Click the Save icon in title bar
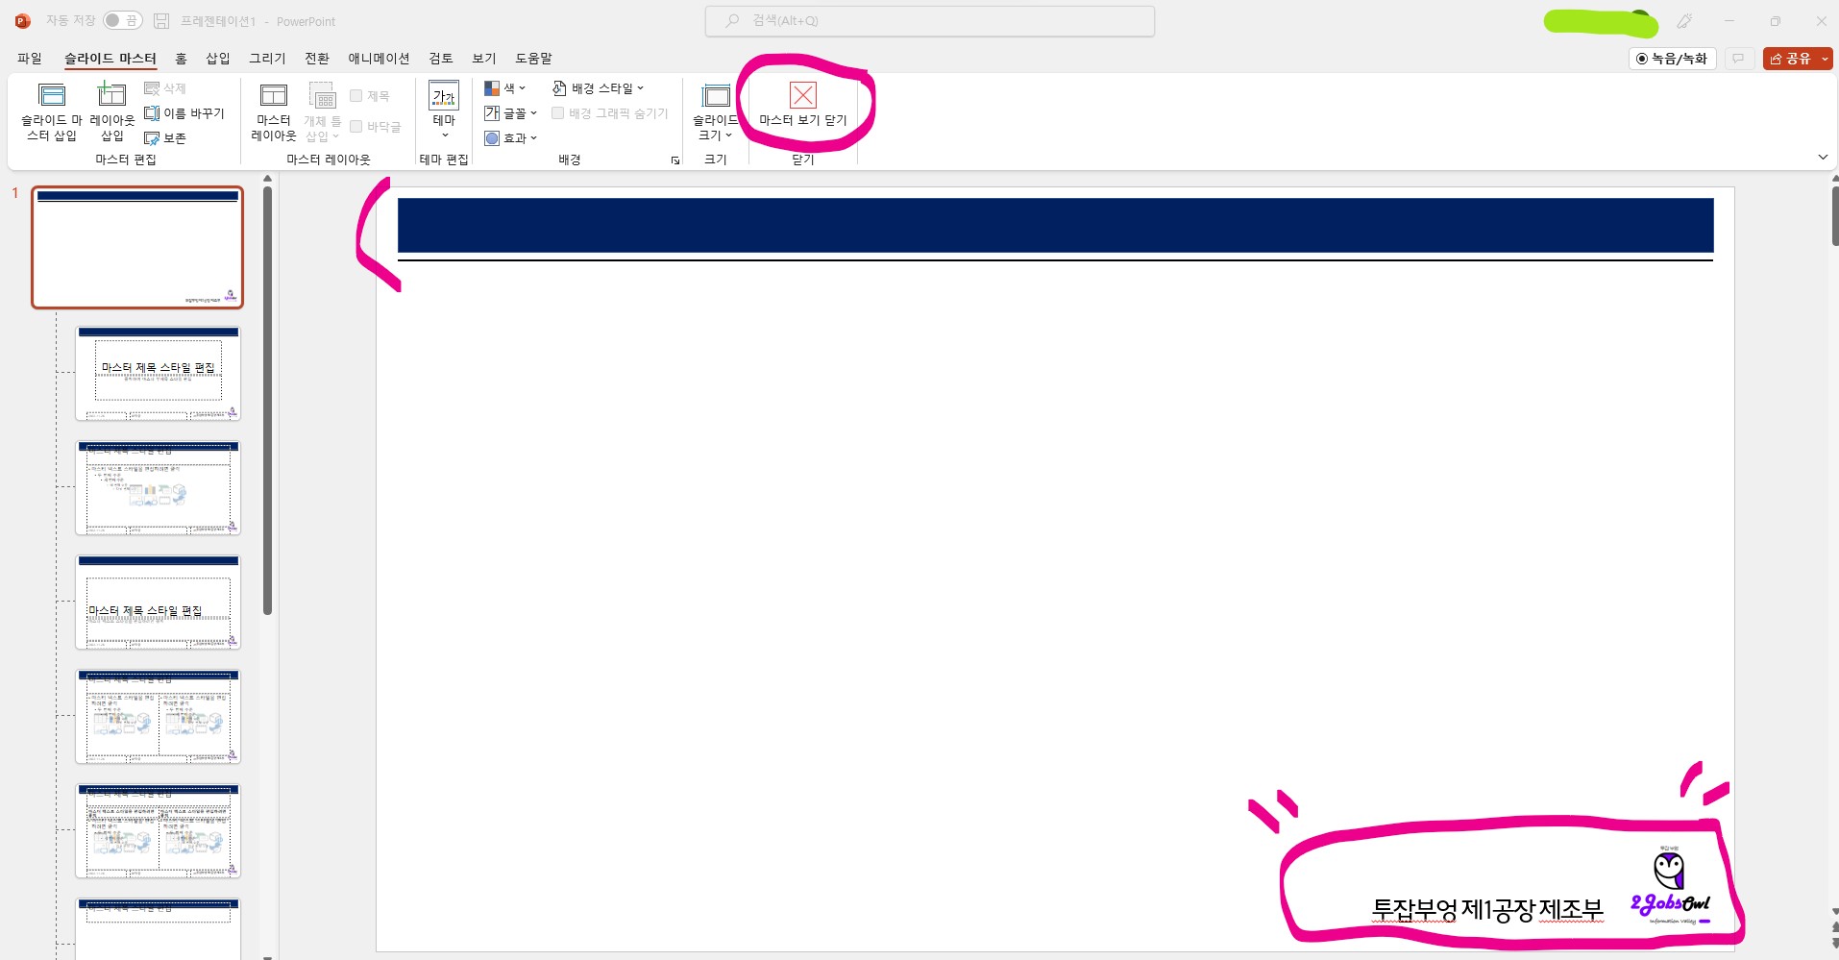 (x=161, y=20)
